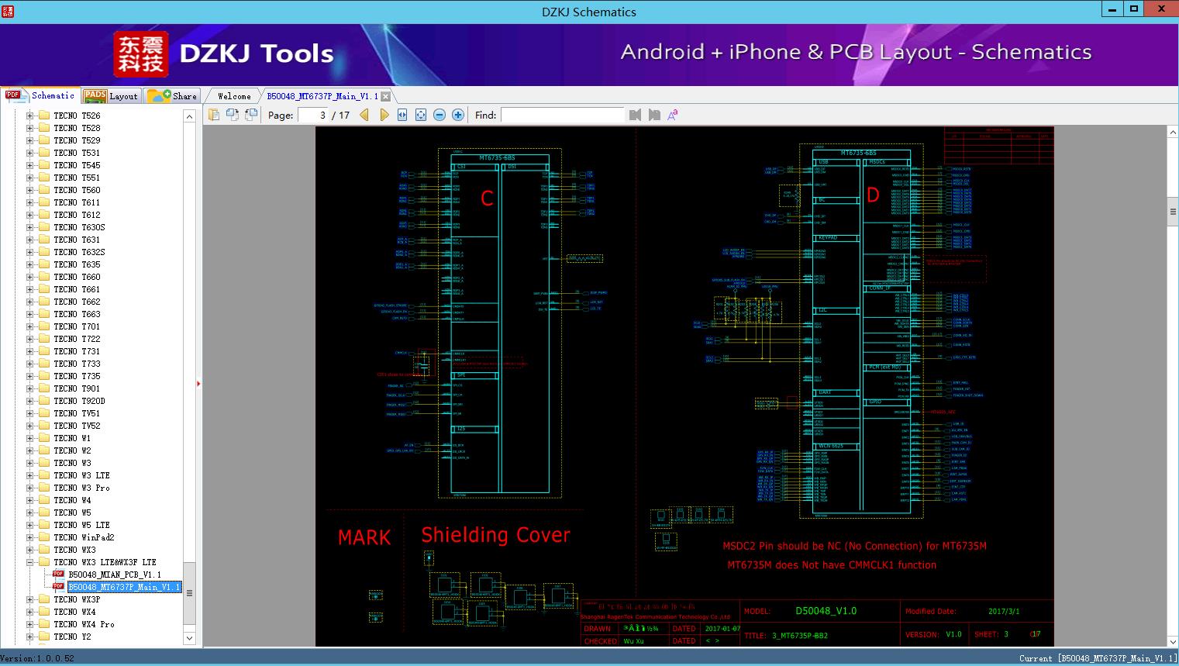Click the find previous icon

click(636, 115)
